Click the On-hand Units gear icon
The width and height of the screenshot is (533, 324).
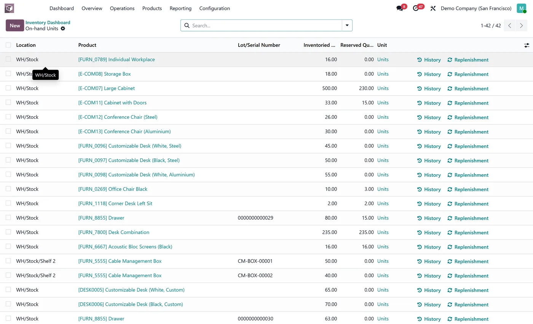pyautogui.click(x=63, y=29)
